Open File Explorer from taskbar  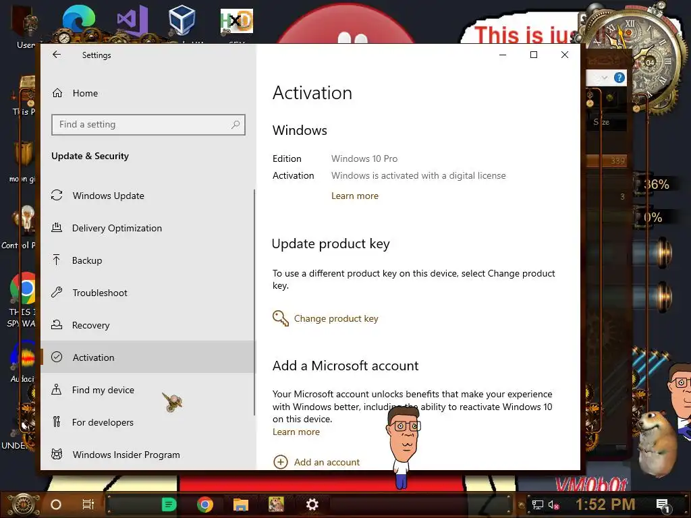241,505
